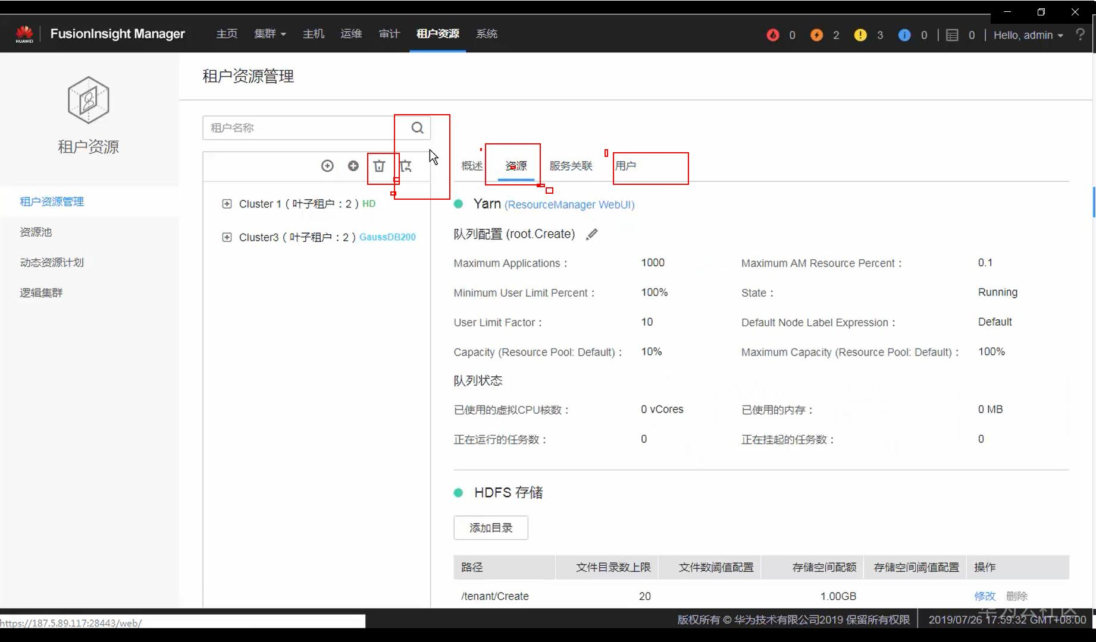Open 租户资源 in top navigation
This screenshot has height=642, width=1096.
point(438,34)
